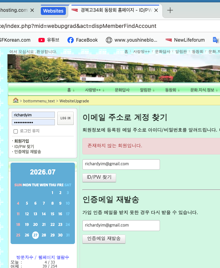
Task: Click WebsiteUpgrade in the breadcrumb
Action: (x=74, y=101)
